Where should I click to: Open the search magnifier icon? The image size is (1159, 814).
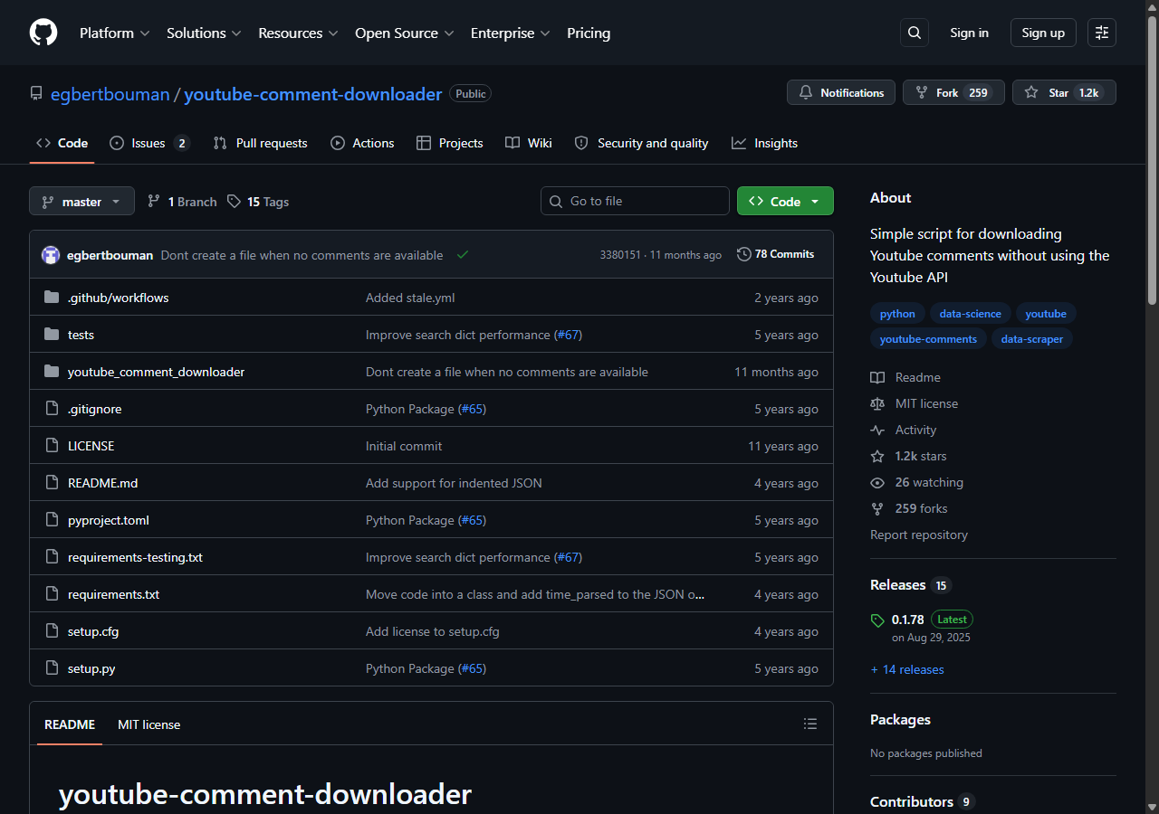click(915, 33)
